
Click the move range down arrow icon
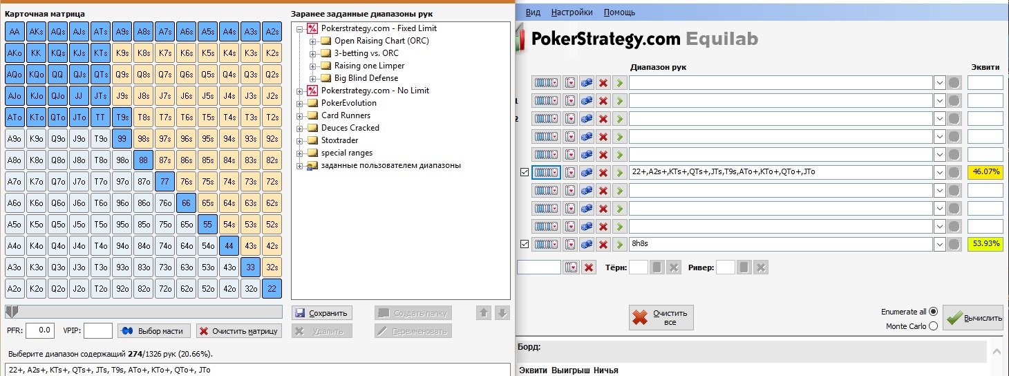point(502,313)
